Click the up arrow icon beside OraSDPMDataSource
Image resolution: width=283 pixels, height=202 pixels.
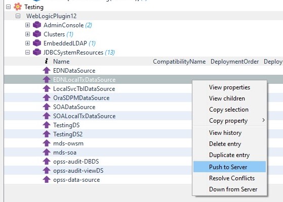pyautogui.click(x=47, y=98)
